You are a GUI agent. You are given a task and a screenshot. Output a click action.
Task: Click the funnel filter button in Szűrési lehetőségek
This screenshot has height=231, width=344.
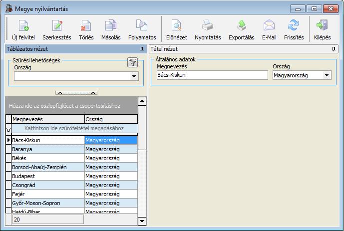tap(132, 63)
